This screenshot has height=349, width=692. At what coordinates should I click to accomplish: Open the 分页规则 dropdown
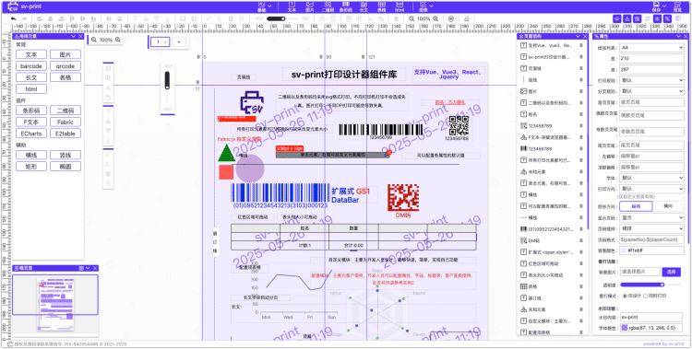click(x=651, y=91)
